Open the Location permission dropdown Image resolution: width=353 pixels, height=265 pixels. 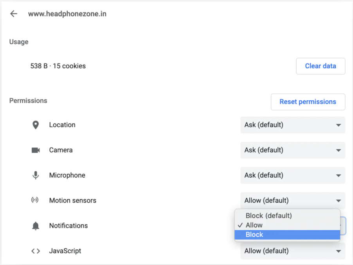pyautogui.click(x=292, y=125)
